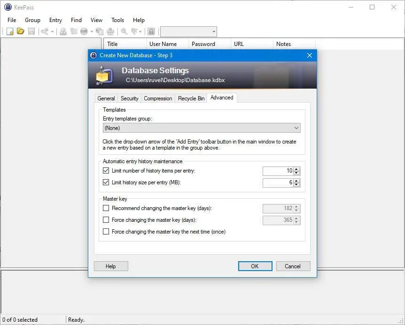Click the Help button in the dialog

coord(111,266)
